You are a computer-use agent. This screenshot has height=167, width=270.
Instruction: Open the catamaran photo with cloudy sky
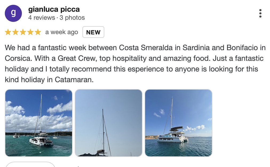39,123
